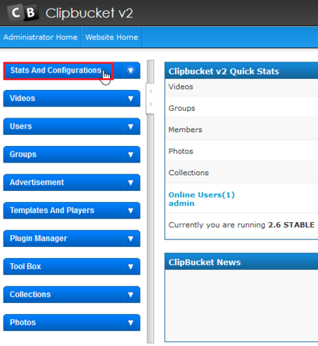Click the Online Users(1) link
The height and width of the screenshot is (346, 318).
coord(202,194)
